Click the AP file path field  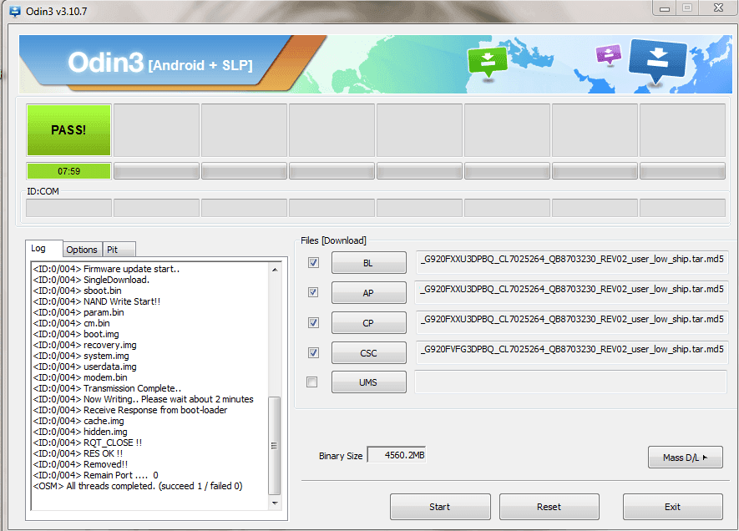pyautogui.click(x=572, y=292)
